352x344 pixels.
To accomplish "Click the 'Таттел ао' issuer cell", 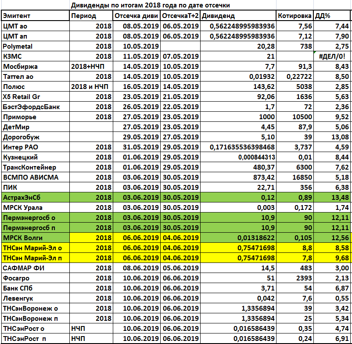I will pos(36,76).
